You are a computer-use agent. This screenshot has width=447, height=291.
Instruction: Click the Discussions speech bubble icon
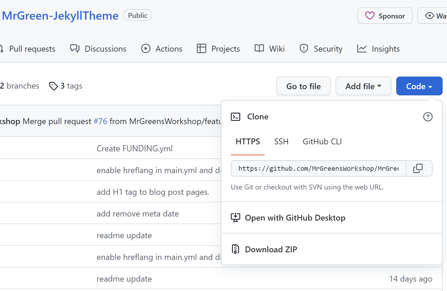click(75, 48)
